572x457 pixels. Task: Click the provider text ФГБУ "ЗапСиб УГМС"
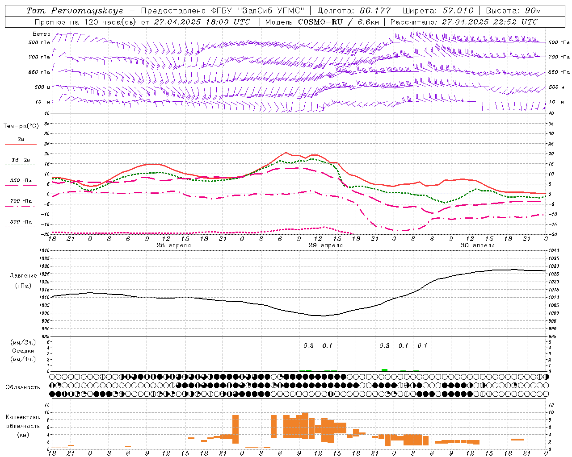pos(257,11)
